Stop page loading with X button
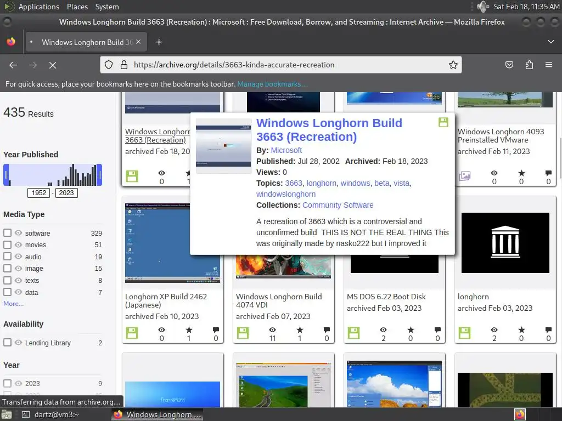This screenshot has width=562, height=421. pos(53,65)
